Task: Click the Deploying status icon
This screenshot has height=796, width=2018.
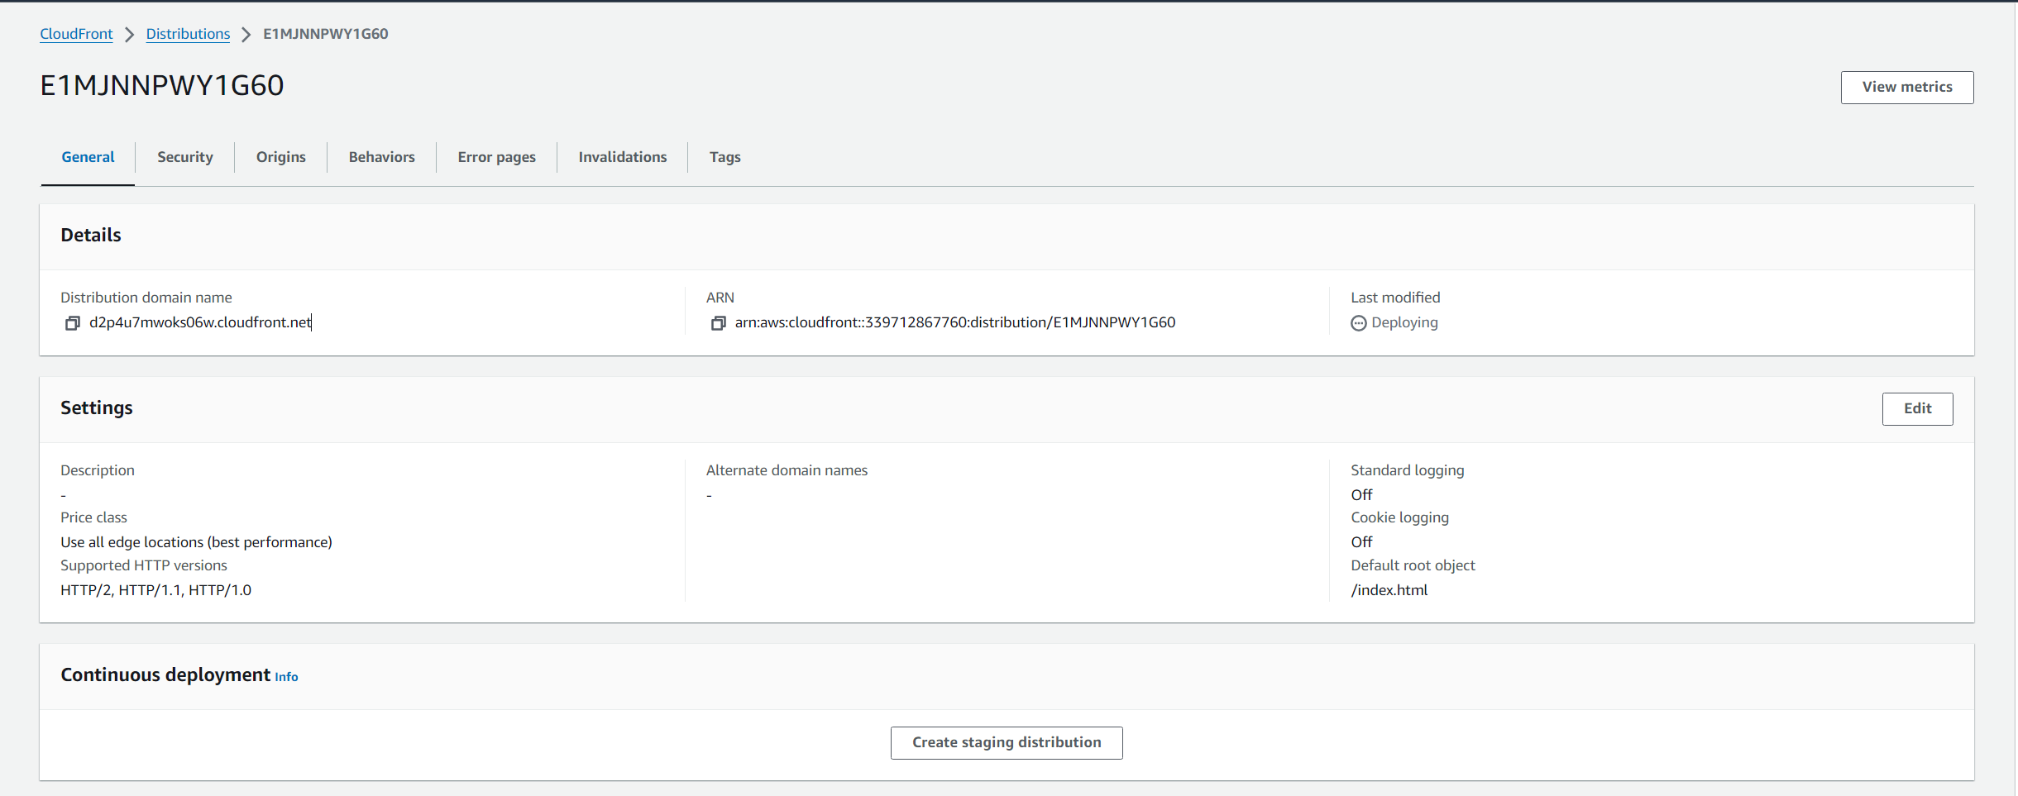Action: click(1358, 323)
